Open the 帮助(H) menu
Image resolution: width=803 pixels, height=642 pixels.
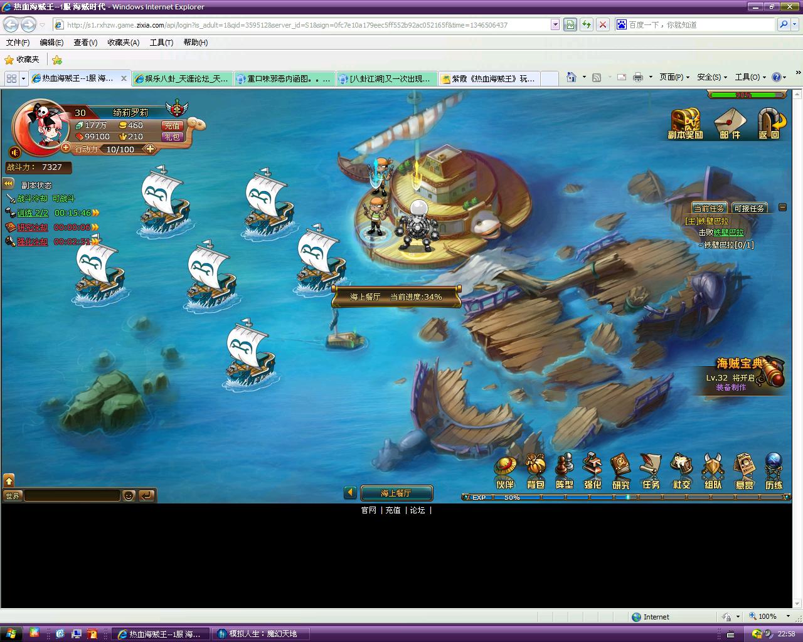tap(196, 43)
